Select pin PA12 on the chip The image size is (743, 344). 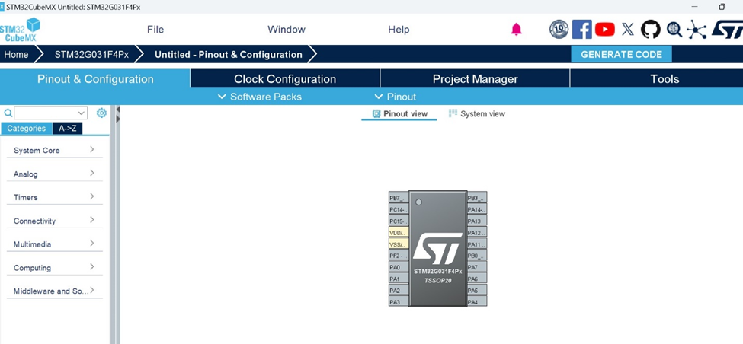click(x=477, y=232)
